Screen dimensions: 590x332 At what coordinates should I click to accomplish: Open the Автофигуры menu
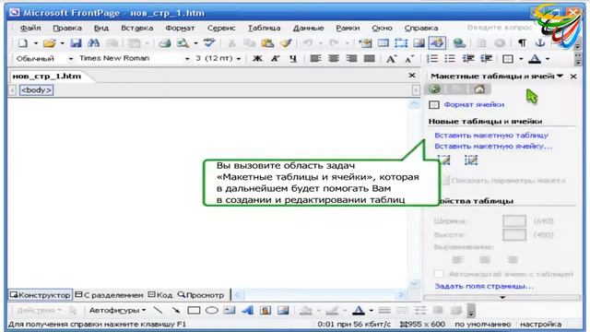coord(117,310)
